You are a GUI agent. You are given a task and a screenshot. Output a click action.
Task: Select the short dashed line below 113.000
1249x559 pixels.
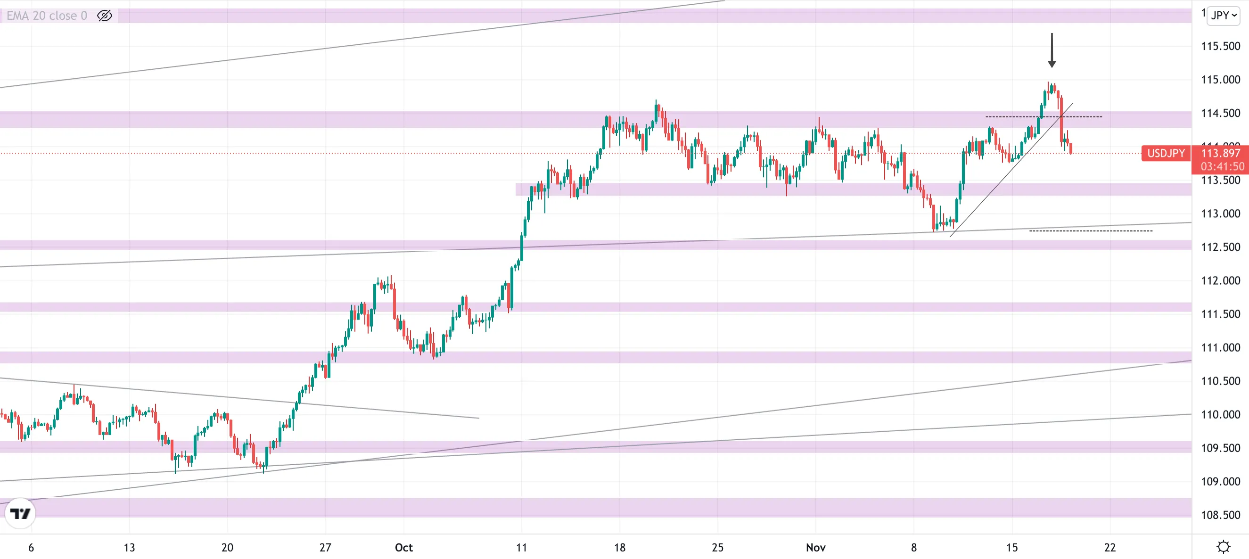[x=1091, y=231]
